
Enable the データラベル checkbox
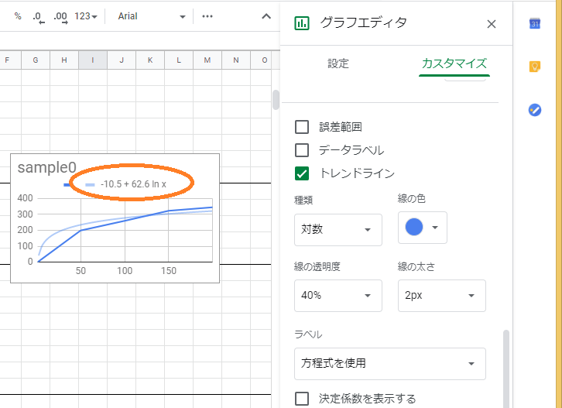coord(303,150)
